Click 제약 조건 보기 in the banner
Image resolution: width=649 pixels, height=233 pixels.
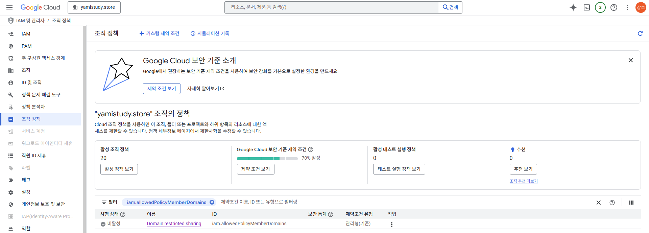click(x=162, y=89)
